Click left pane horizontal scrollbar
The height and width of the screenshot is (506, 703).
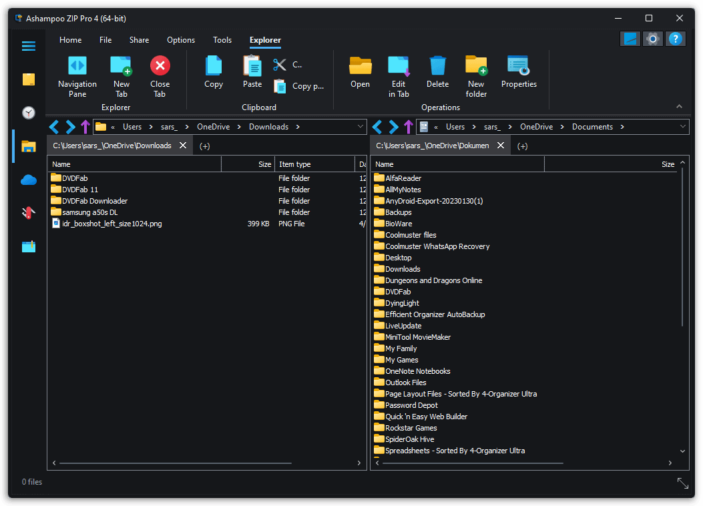click(x=176, y=463)
